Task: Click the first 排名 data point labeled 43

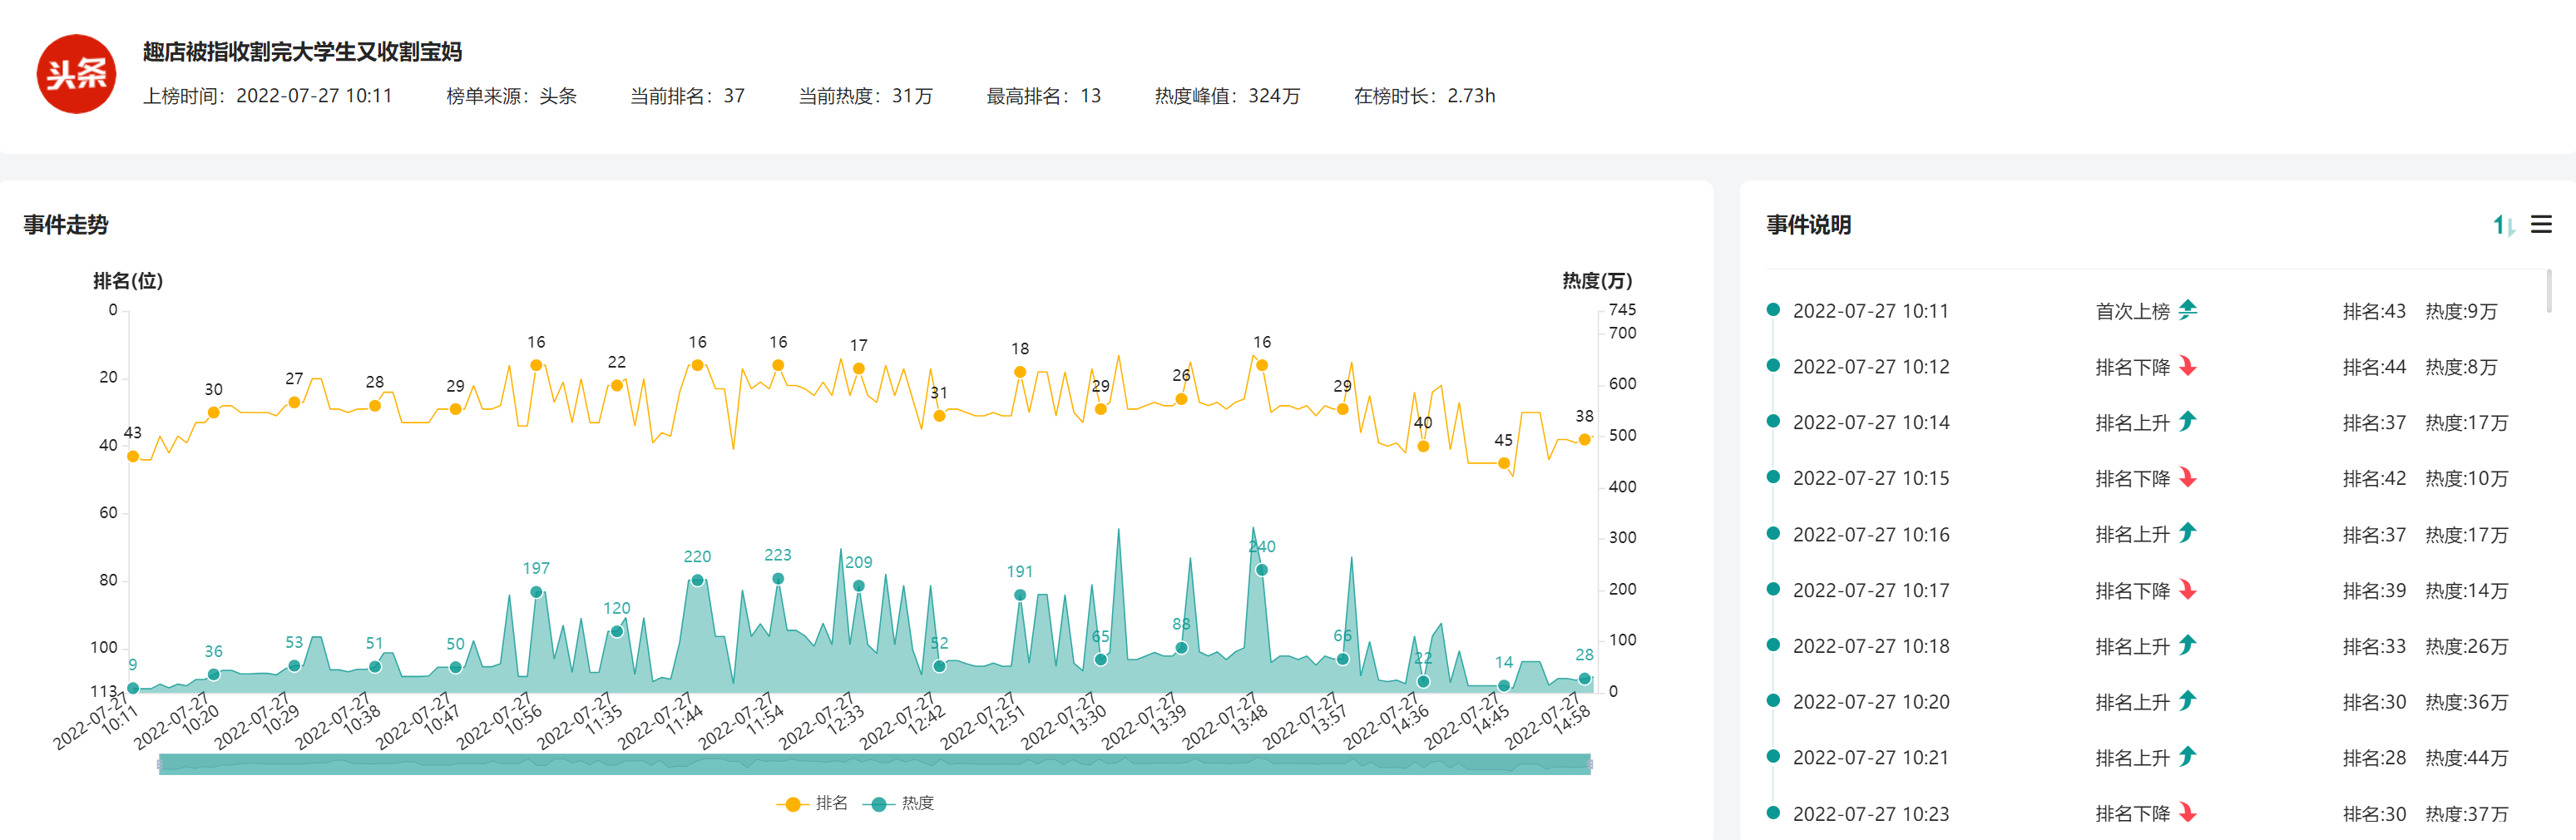Action: [x=133, y=456]
